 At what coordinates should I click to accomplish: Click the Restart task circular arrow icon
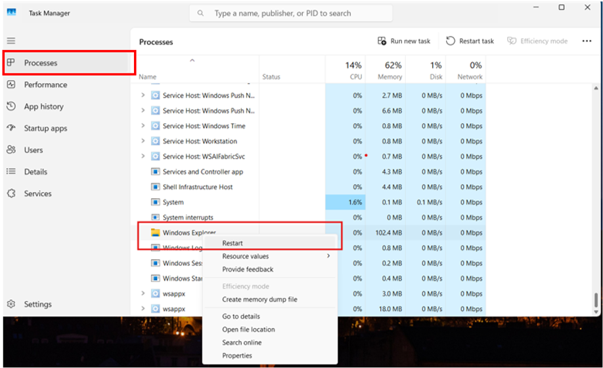451,41
